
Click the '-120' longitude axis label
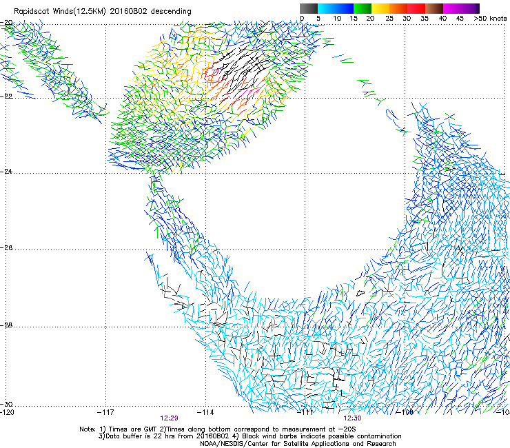point(7,413)
